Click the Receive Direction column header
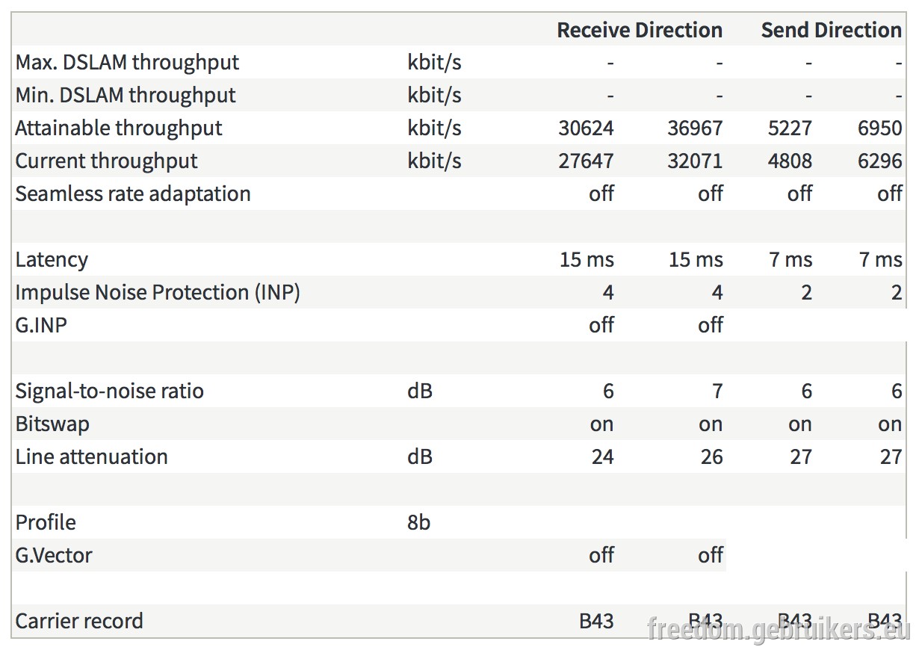 click(x=640, y=30)
